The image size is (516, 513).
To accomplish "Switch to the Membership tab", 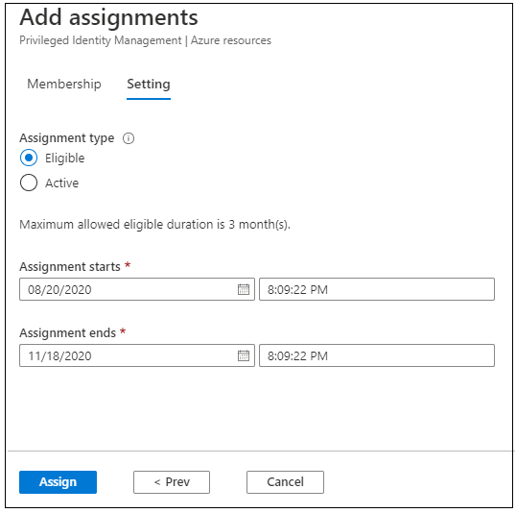I will point(64,85).
